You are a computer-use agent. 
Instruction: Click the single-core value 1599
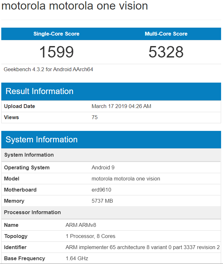(56, 52)
